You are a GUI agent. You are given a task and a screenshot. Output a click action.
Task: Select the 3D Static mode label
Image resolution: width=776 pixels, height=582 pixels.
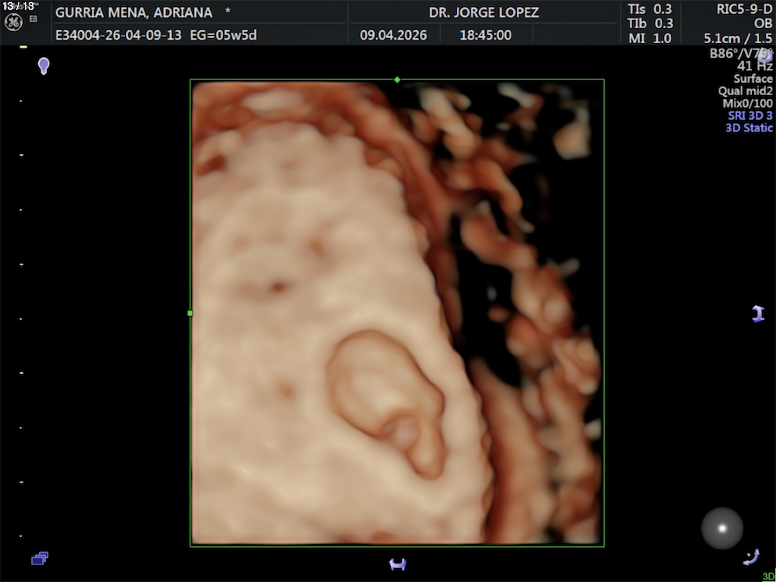coord(749,128)
